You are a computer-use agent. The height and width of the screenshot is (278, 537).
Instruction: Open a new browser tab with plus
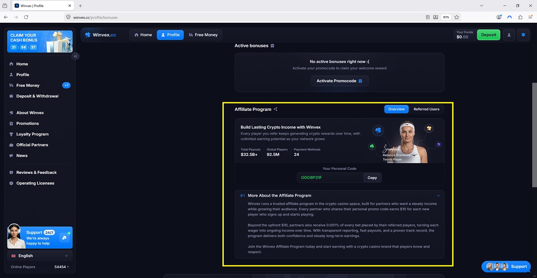tap(81, 6)
